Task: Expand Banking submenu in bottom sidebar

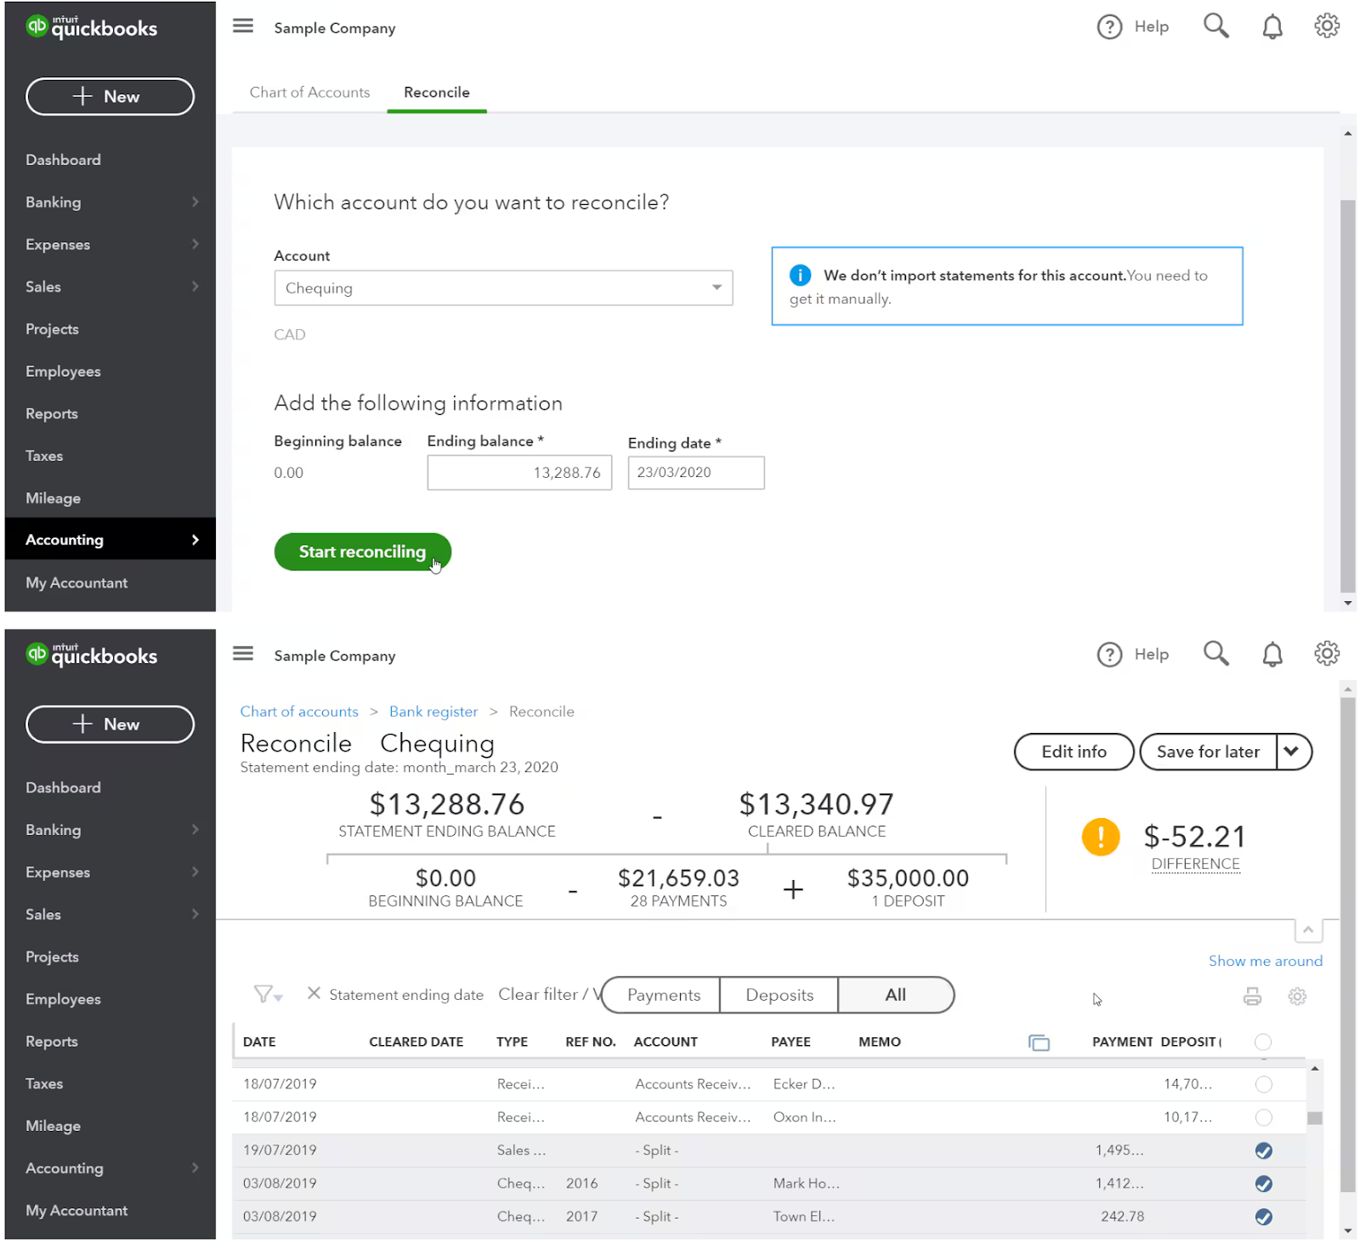Action: pyautogui.click(x=195, y=829)
